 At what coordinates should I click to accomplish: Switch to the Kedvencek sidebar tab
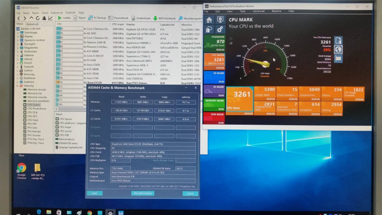click(x=32, y=24)
